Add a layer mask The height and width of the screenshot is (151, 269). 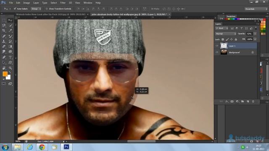232,102
